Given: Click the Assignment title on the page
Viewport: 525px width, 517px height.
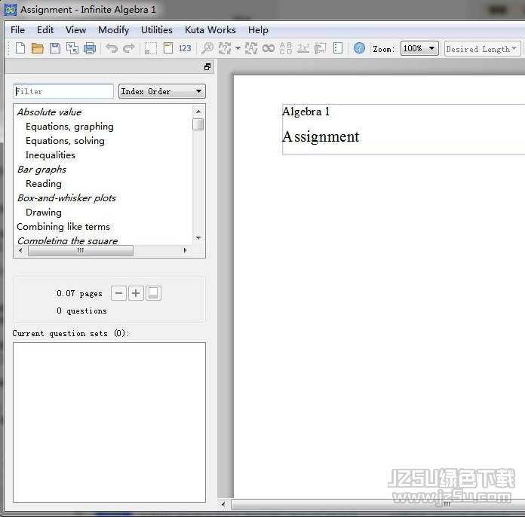Looking at the screenshot, I should [321, 137].
